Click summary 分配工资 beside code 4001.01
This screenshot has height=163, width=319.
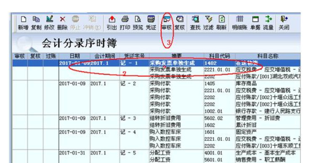click(160, 153)
